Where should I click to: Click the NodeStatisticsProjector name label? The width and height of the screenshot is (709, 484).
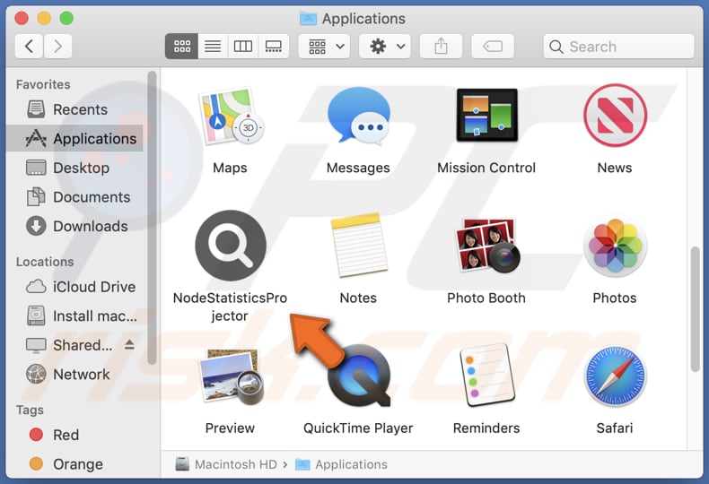point(230,307)
